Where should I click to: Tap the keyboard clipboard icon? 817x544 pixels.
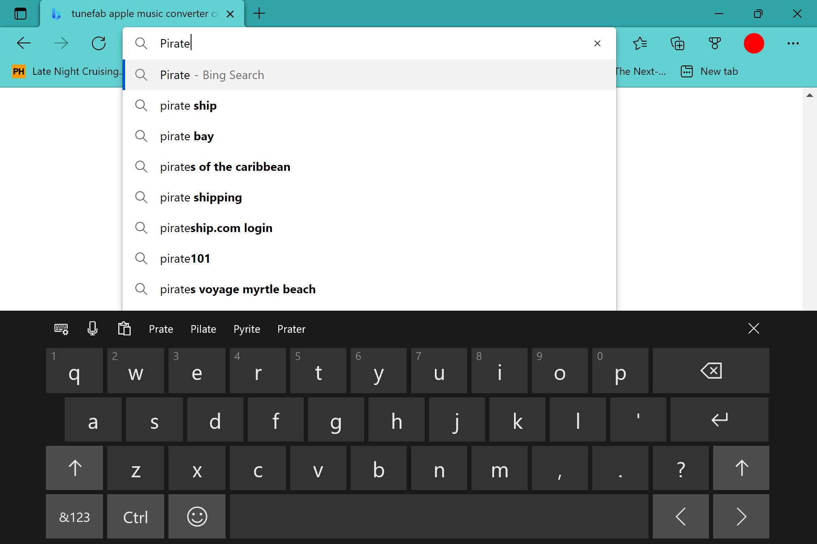pyautogui.click(x=124, y=329)
